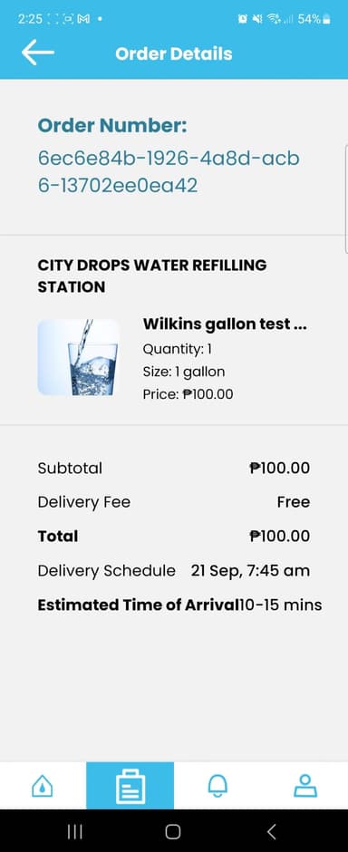
Task: Tap the battery indicator in status bar
Action: coord(326,19)
